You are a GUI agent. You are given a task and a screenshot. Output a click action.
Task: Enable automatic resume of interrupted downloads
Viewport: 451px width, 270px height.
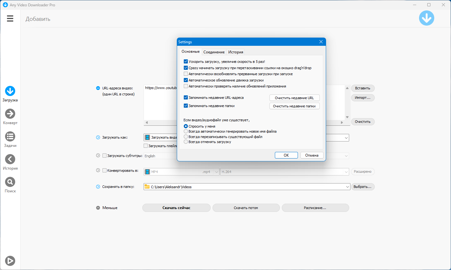tap(186, 74)
